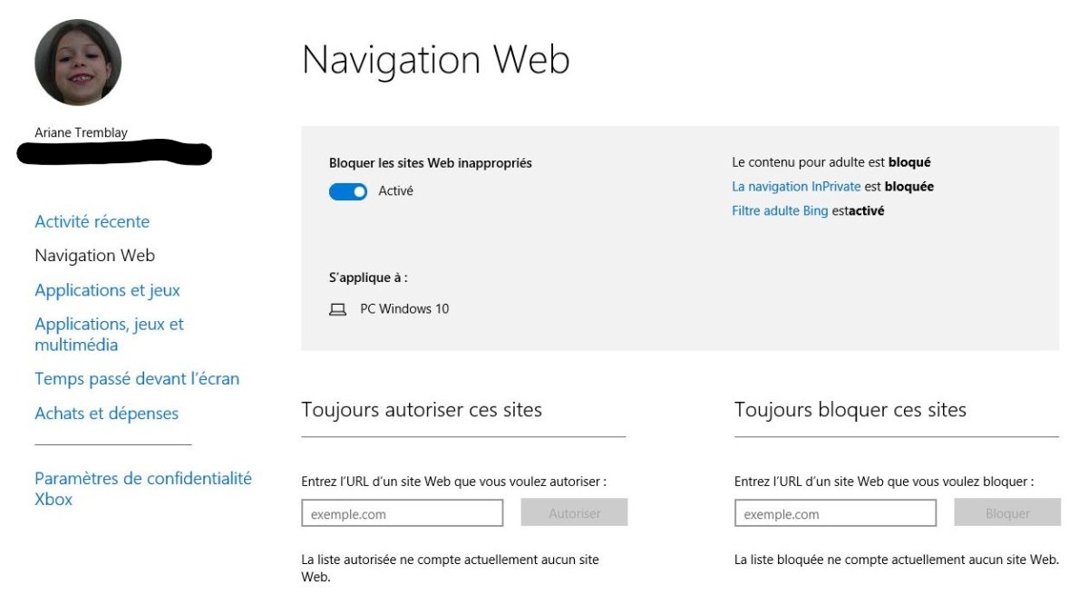Go to Achats et dépenses page

click(106, 414)
